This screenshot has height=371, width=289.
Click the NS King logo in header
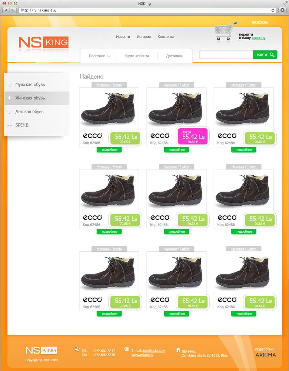click(43, 43)
